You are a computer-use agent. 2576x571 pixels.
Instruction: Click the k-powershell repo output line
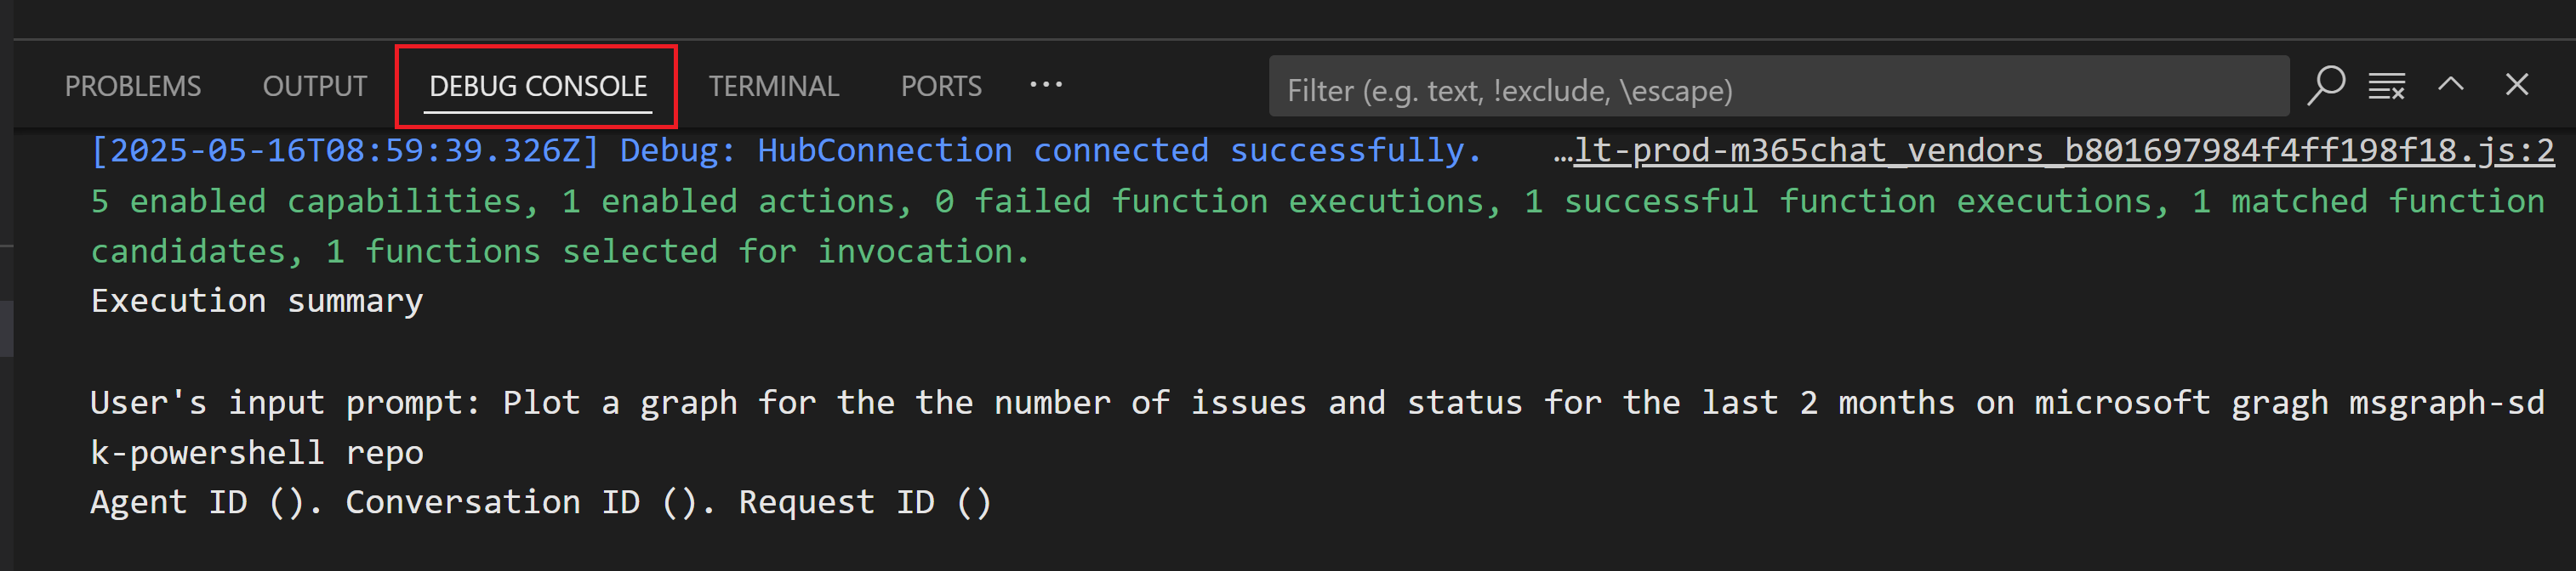coord(257,453)
